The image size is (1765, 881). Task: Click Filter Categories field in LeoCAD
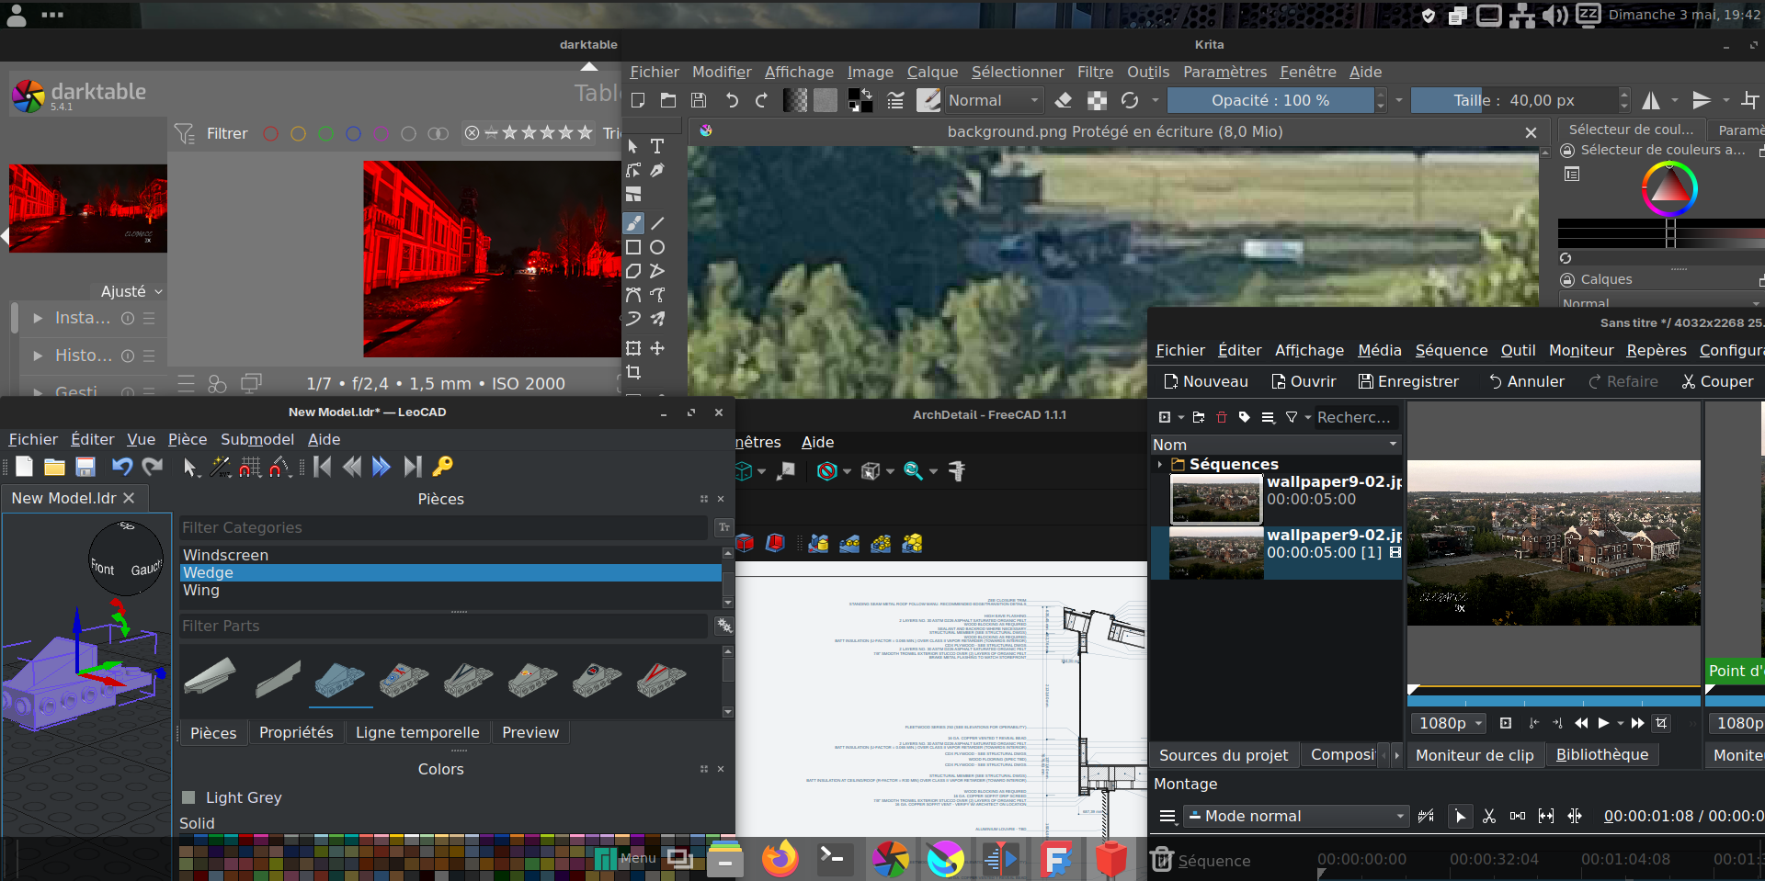click(x=444, y=527)
